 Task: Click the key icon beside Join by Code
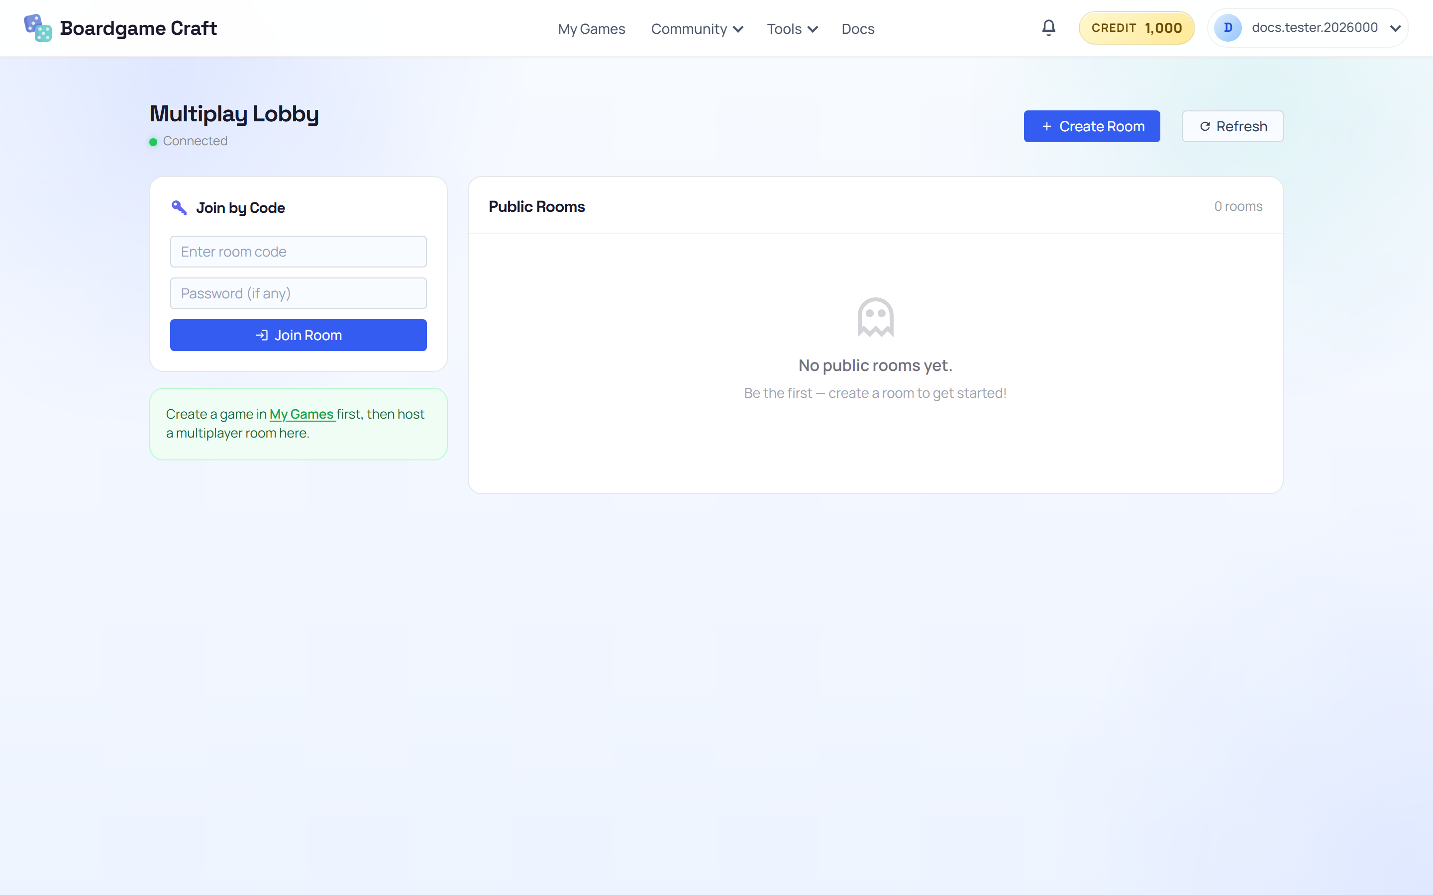[x=179, y=208]
